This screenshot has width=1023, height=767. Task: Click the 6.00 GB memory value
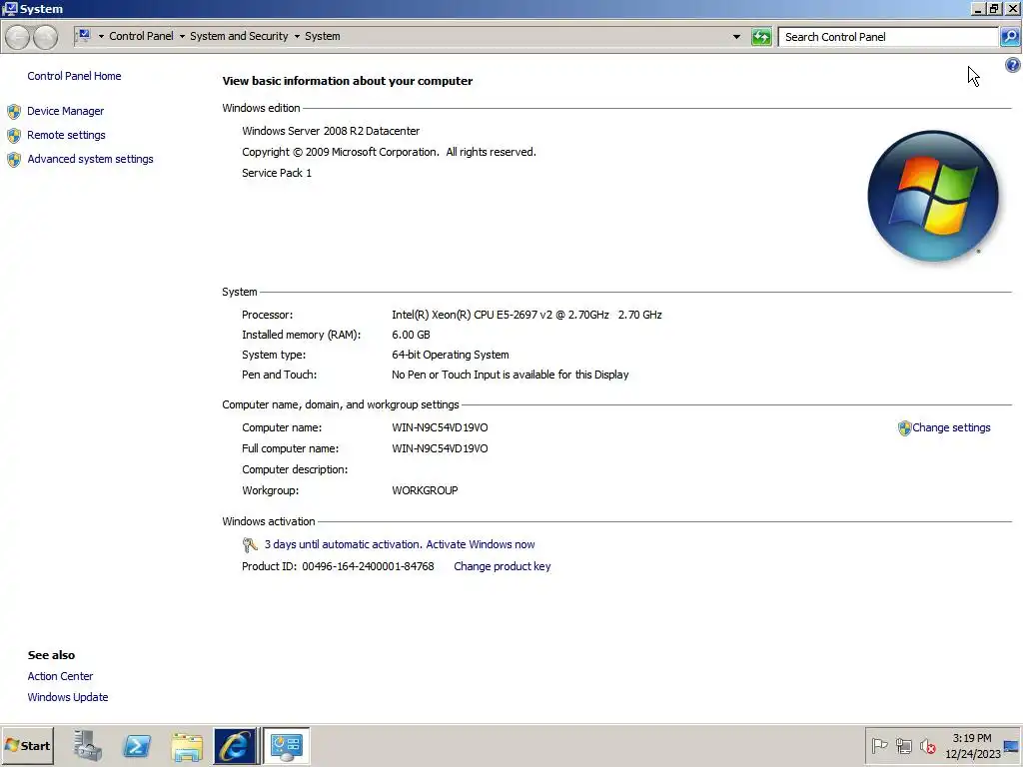click(411, 336)
